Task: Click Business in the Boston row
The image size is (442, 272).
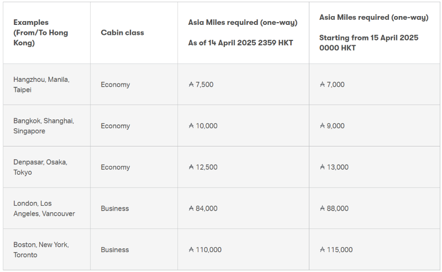Action: pos(115,250)
